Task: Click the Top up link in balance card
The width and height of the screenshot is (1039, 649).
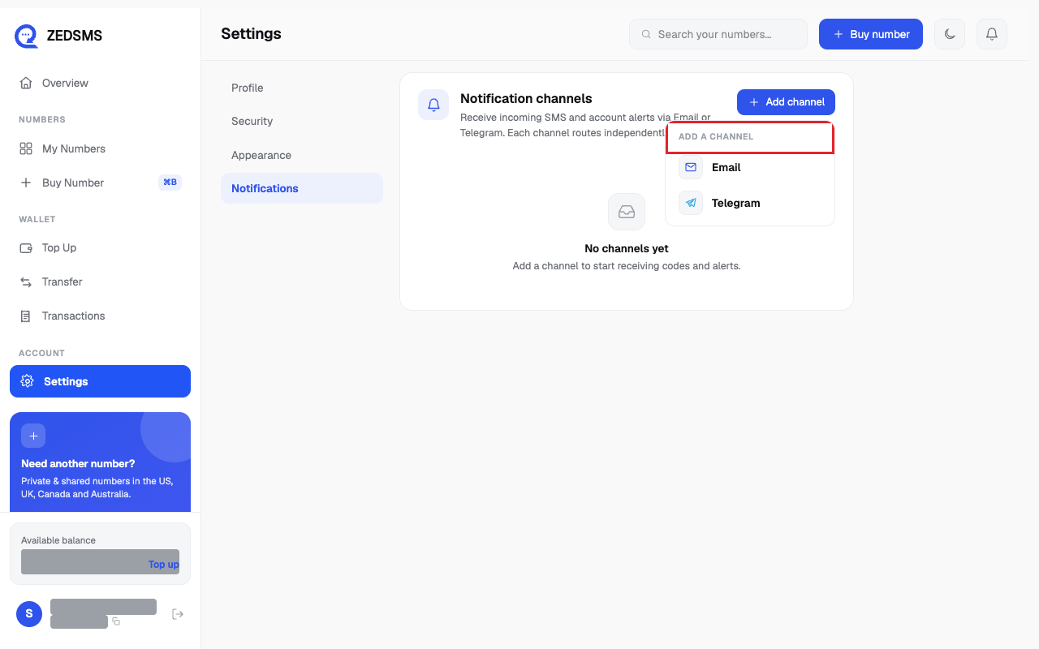Action: tap(163, 565)
